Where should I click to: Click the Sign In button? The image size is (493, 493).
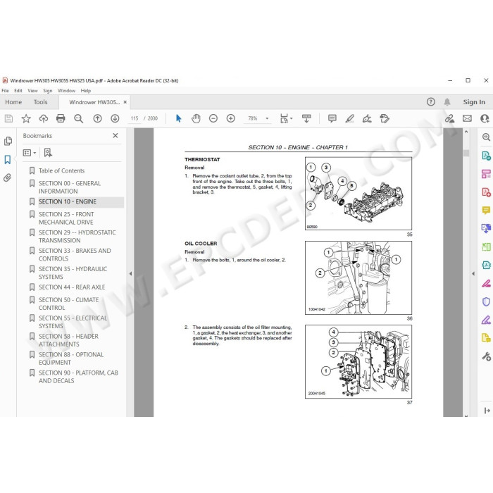pyautogui.click(x=474, y=102)
